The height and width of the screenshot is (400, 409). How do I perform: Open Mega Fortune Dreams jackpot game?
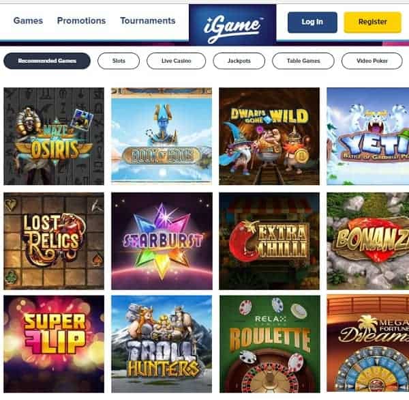coord(368,343)
